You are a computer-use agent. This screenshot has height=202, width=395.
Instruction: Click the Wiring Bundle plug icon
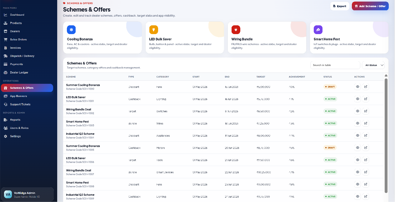[x=236, y=30]
